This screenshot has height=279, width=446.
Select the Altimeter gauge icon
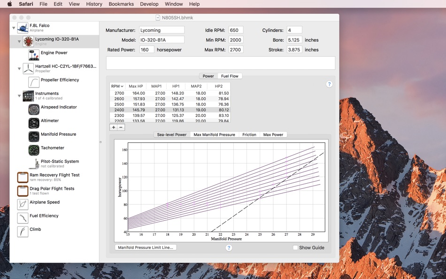(x=34, y=123)
